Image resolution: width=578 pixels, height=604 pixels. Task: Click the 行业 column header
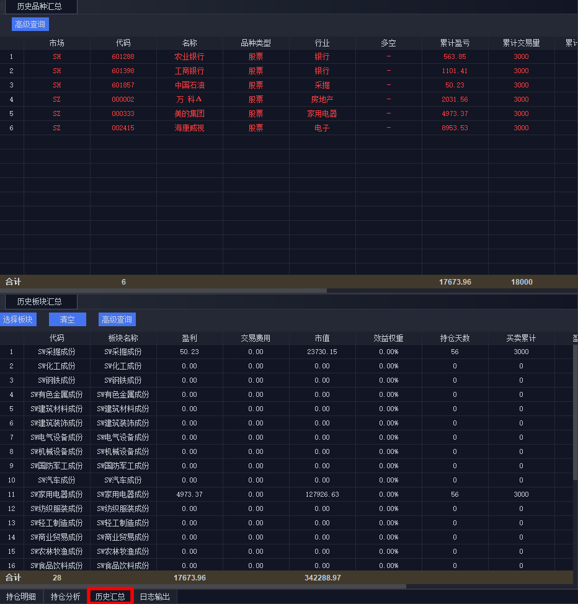(322, 43)
